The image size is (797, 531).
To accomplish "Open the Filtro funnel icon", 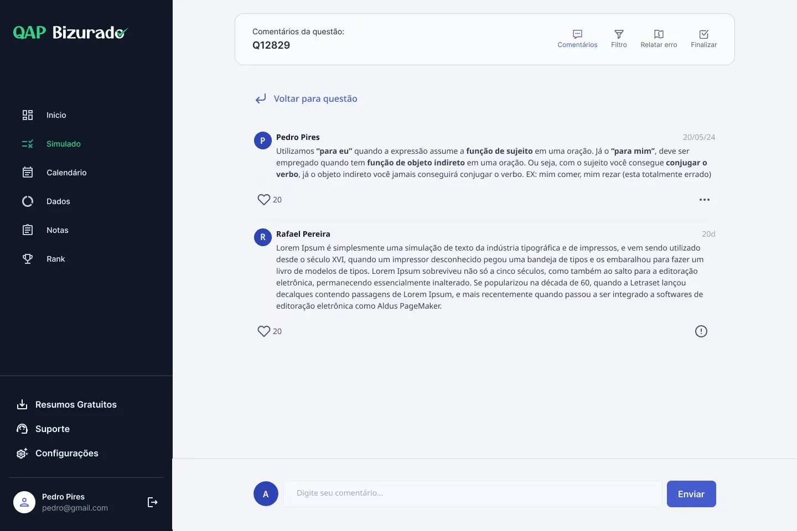I will point(619,34).
